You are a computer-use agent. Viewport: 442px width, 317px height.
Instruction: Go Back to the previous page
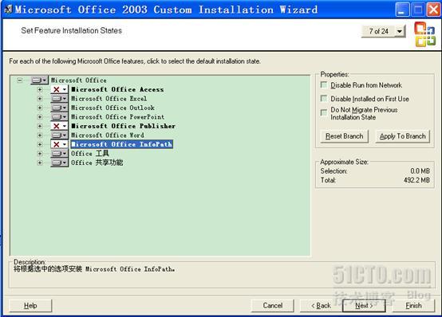(x=321, y=306)
